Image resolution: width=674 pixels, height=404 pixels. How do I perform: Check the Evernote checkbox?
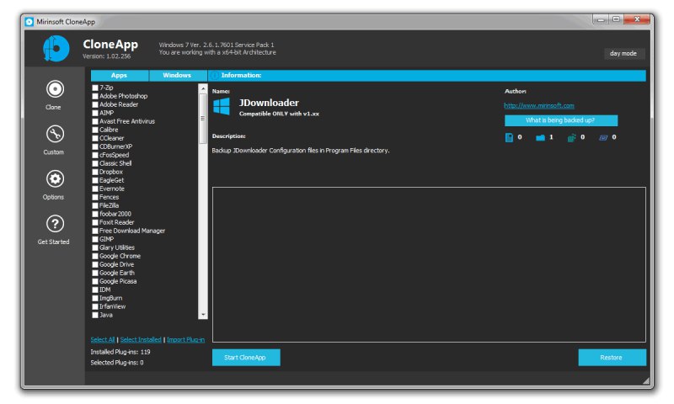95,189
